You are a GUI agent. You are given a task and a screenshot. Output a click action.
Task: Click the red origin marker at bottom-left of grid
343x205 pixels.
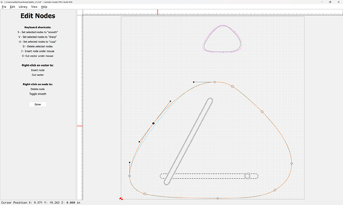coord(121,199)
